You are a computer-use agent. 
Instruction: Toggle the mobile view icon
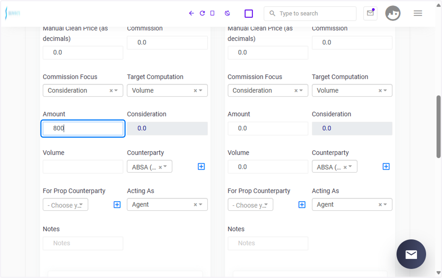point(212,13)
